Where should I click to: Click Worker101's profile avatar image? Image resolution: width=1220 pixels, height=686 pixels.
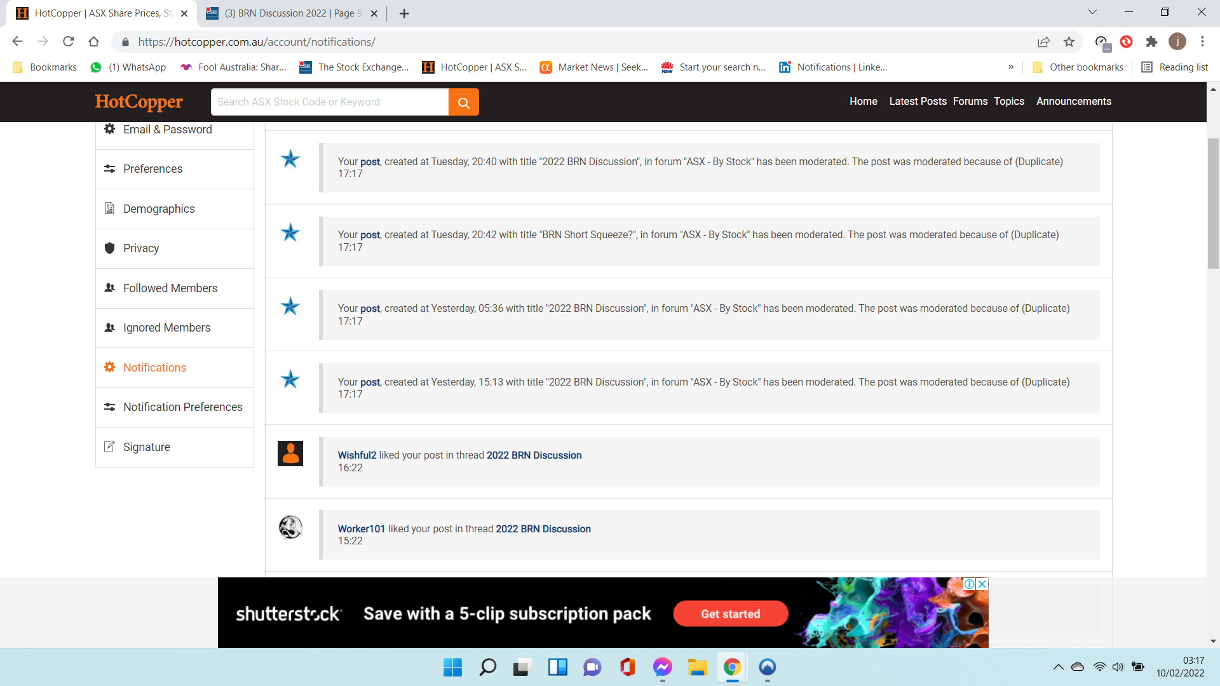(x=290, y=527)
